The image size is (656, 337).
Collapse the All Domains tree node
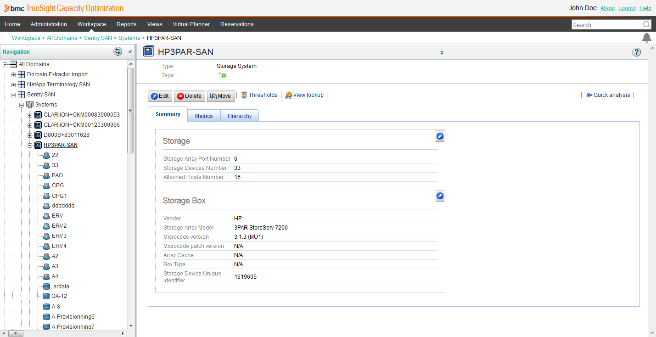[5, 64]
